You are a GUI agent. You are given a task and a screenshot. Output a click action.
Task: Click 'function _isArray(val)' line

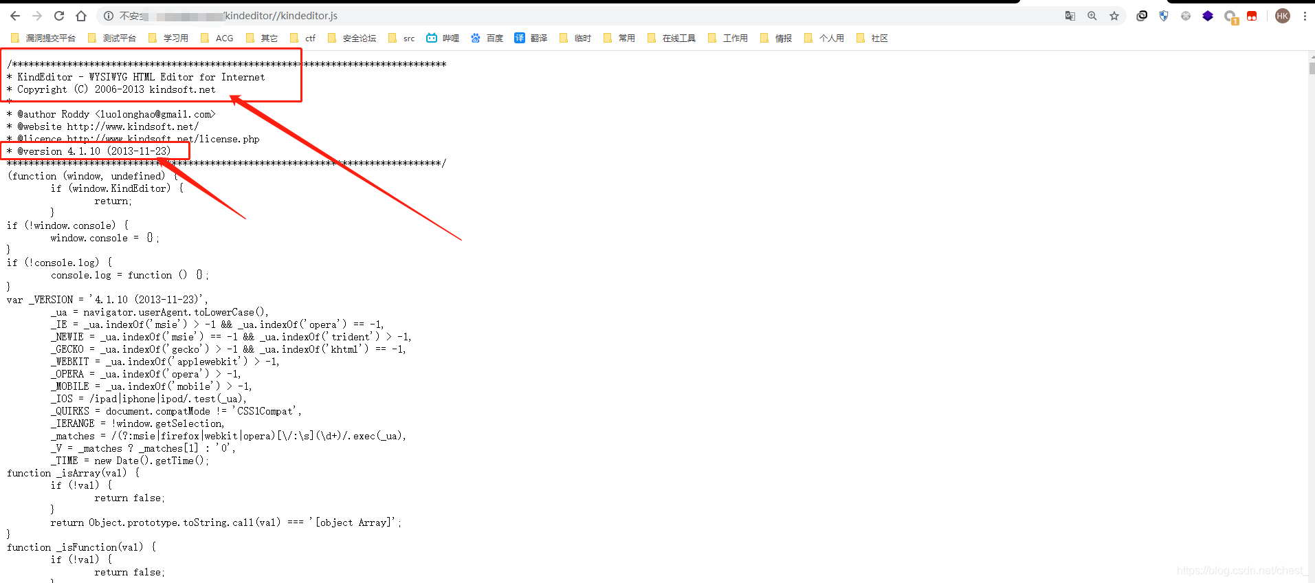[x=73, y=473]
